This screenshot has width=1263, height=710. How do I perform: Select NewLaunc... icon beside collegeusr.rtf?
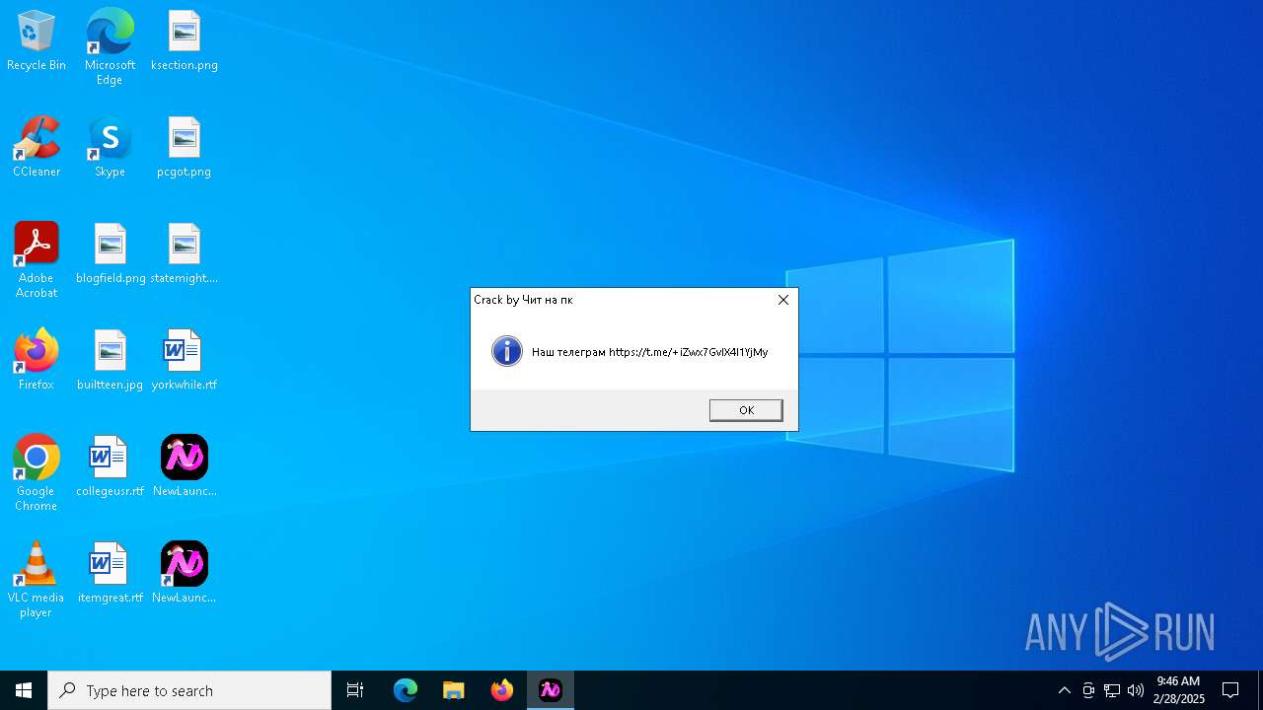click(x=185, y=467)
